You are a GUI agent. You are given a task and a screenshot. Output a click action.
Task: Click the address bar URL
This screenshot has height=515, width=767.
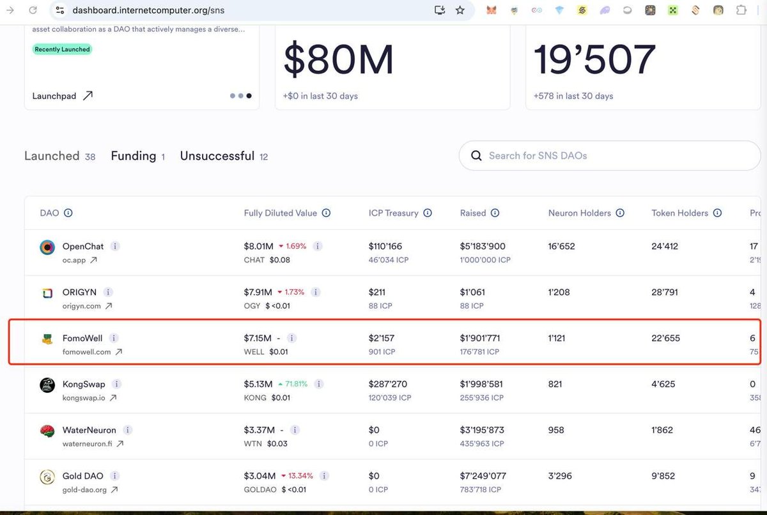(x=148, y=10)
